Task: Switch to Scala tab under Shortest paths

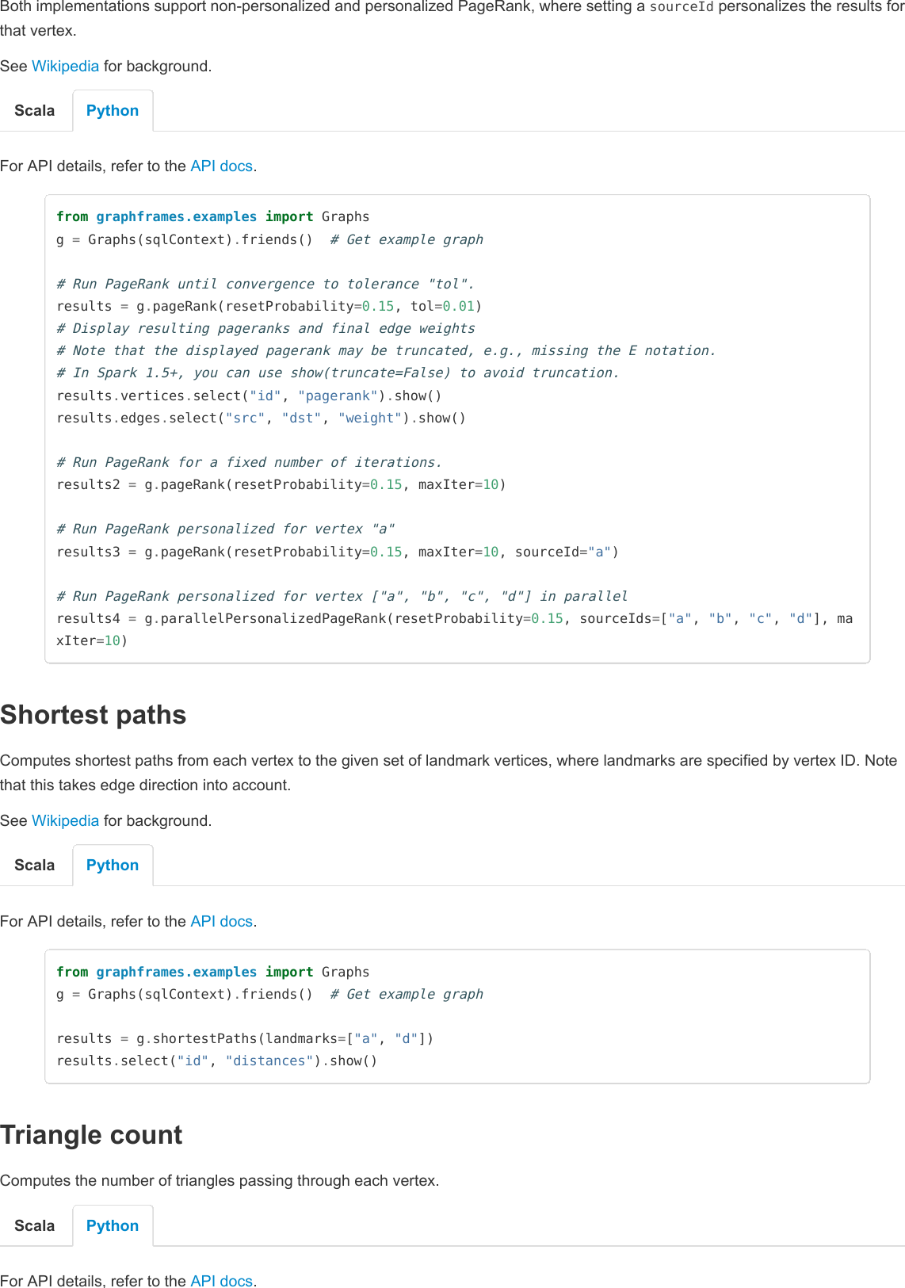Action: (35, 865)
